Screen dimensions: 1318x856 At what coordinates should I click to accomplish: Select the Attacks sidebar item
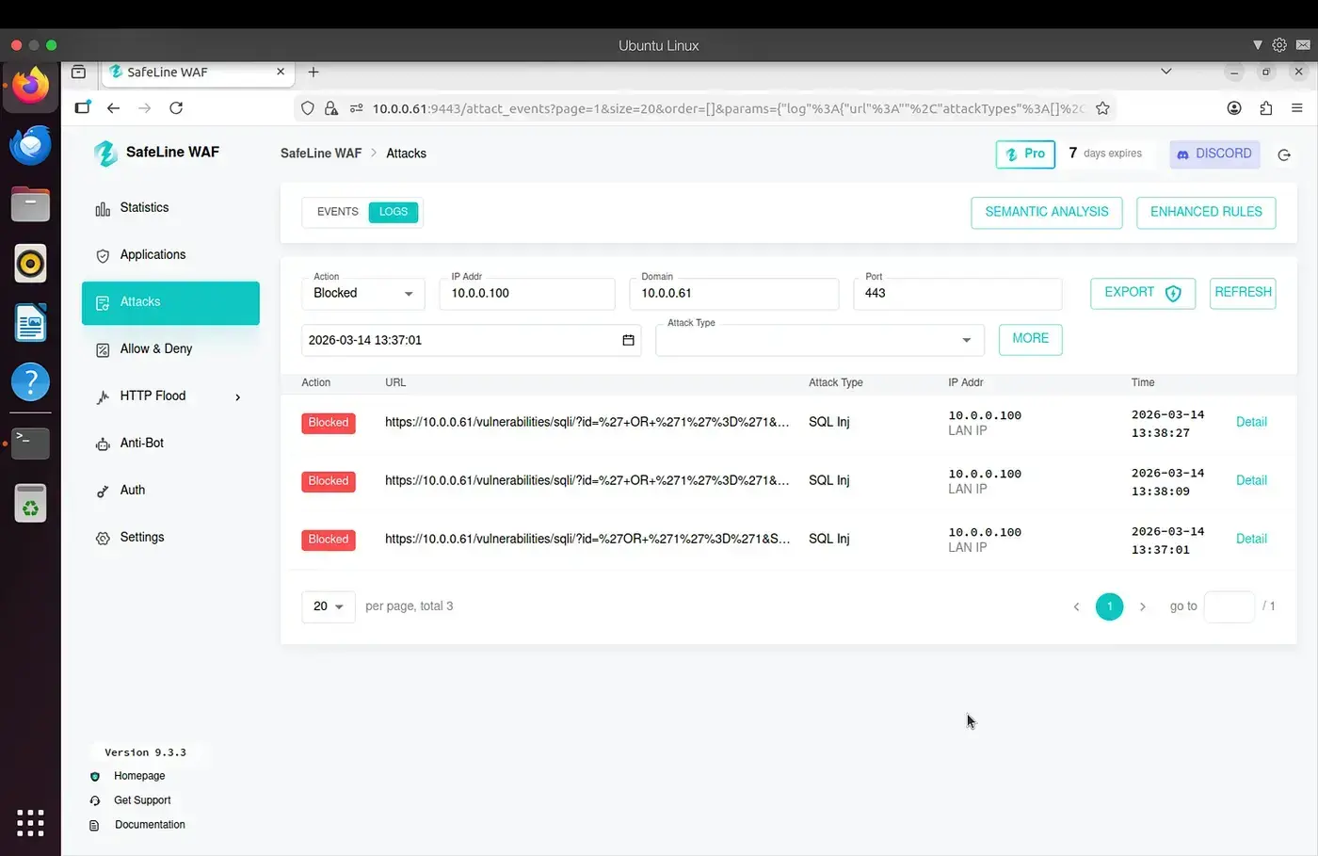(x=170, y=302)
